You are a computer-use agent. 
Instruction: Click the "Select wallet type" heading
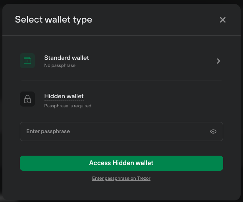pyautogui.click(x=53, y=19)
